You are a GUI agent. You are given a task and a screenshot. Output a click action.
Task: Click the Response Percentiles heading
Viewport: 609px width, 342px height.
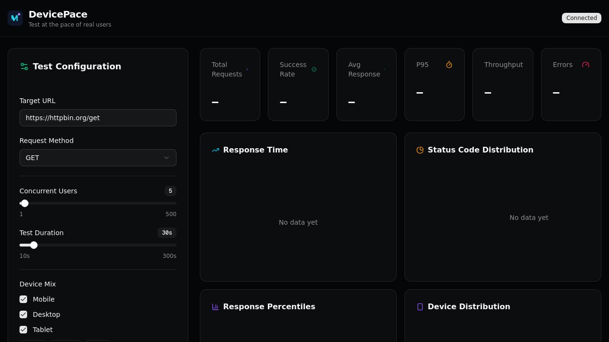[x=269, y=307]
